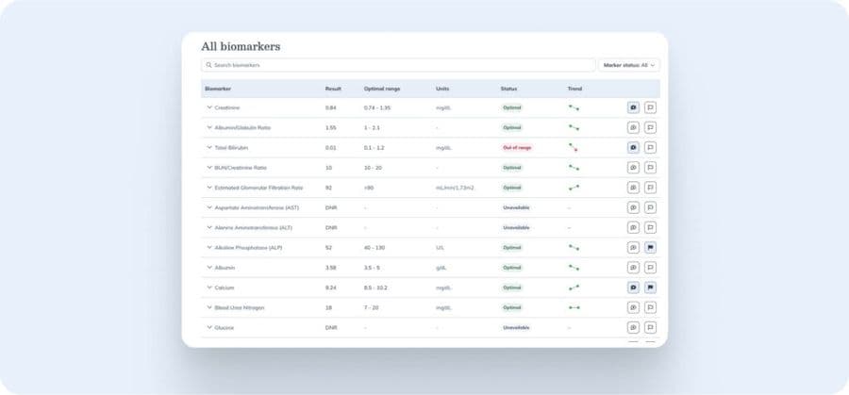Open the comment icon for Blood Urea Nitrogen
Image resolution: width=849 pixels, height=395 pixels.
point(633,307)
